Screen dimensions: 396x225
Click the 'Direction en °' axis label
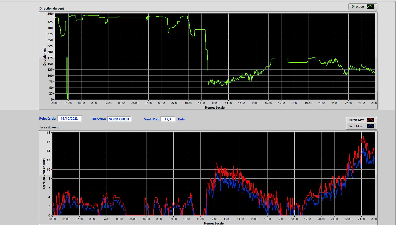click(x=45, y=56)
